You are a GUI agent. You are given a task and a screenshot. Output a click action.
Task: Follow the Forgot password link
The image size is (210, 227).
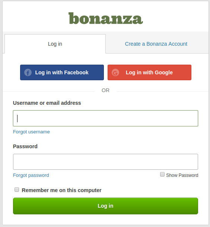tap(31, 175)
